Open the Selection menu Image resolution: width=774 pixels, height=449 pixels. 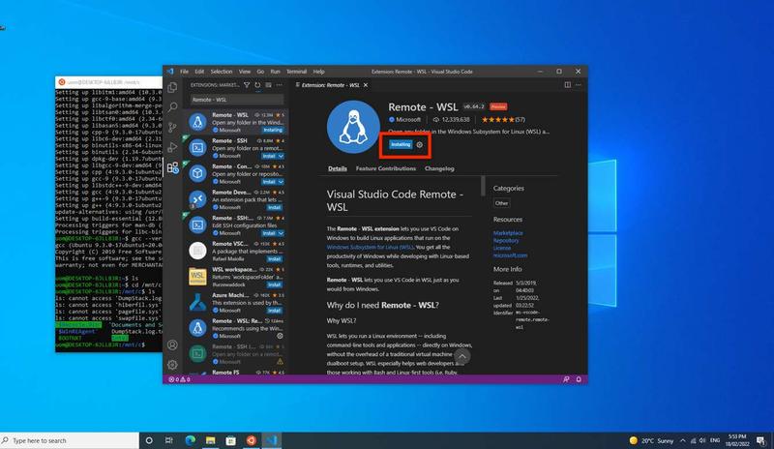[222, 72]
